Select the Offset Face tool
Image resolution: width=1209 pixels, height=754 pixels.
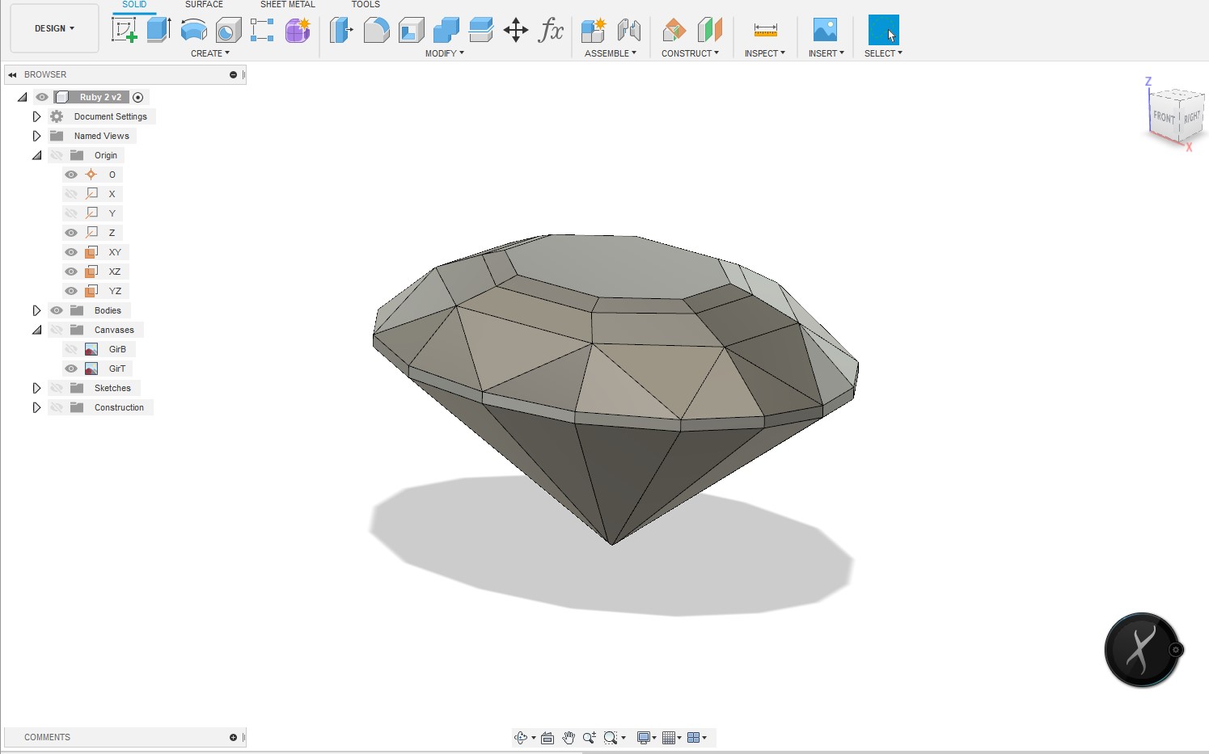[x=480, y=30]
